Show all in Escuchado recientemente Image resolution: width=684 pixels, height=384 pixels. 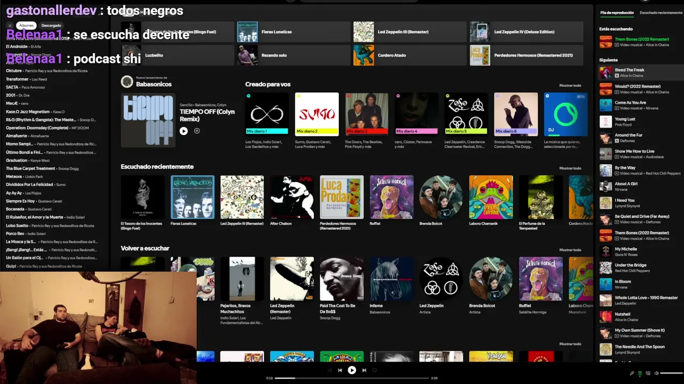pyautogui.click(x=570, y=168)
